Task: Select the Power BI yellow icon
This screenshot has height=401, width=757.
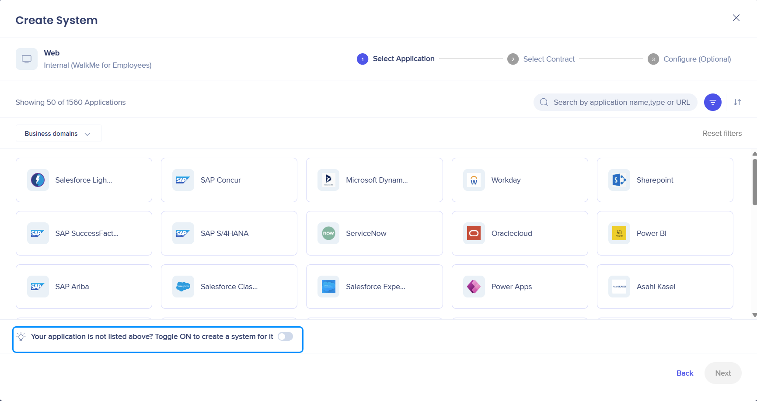Action: click(619, 233)
